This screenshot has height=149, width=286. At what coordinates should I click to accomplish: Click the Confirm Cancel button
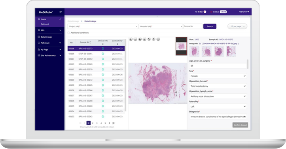click(x=240, y=125)
